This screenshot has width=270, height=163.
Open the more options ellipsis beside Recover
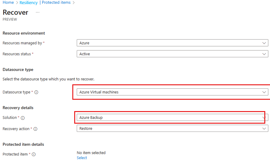pyautogui.click(x=38, y=12)
